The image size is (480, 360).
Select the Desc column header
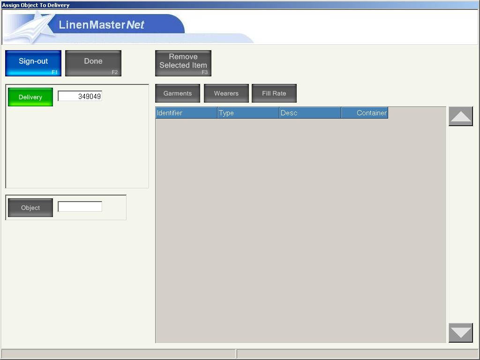(310, 113)
